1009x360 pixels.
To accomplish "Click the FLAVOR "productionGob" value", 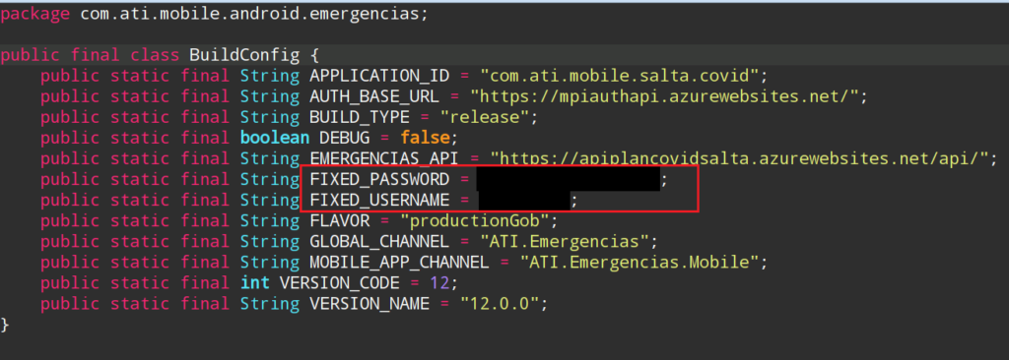I will (x=474, y=221).
